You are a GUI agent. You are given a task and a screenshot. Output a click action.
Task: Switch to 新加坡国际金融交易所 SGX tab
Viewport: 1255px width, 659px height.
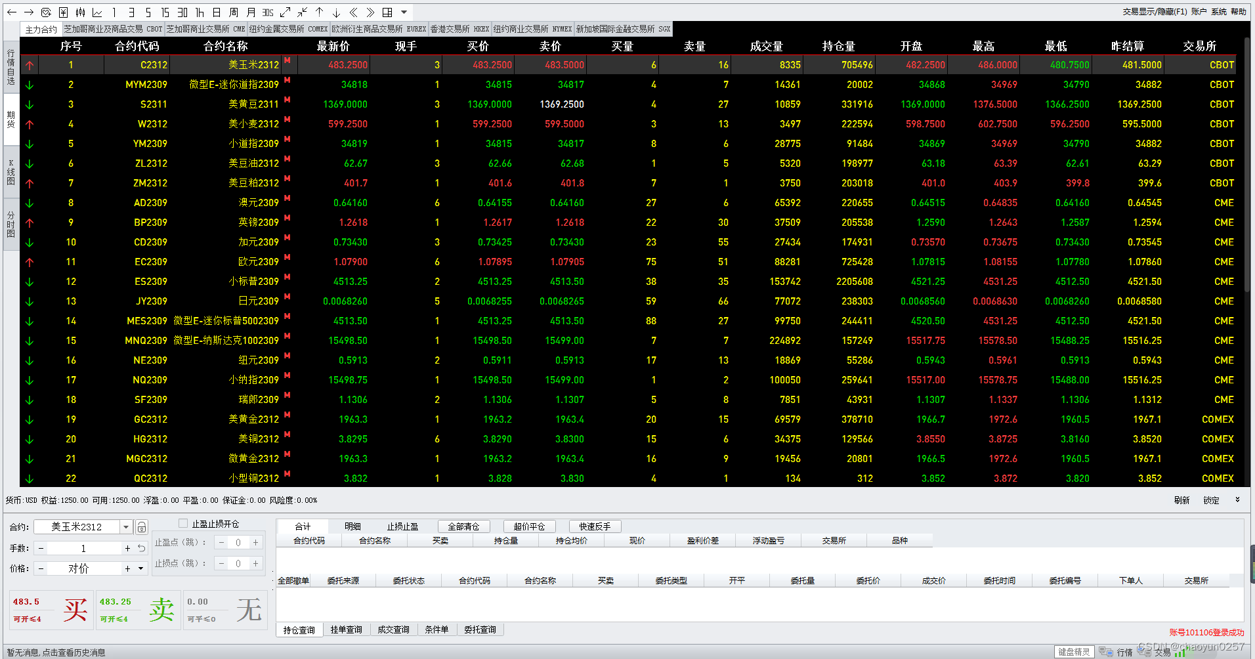(623, 29)
